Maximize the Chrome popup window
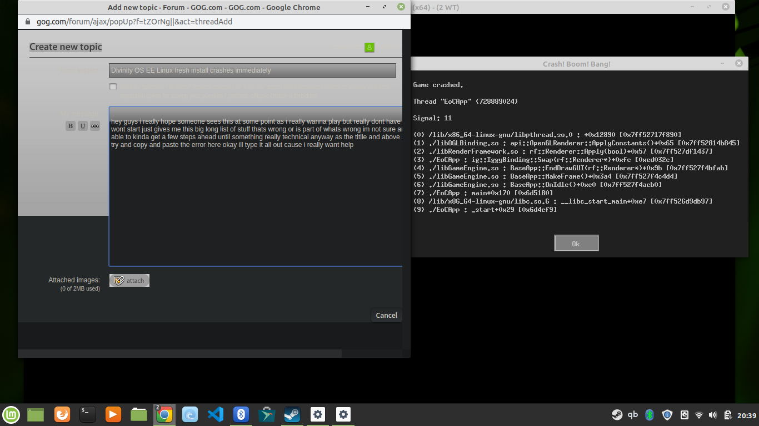This screenshot has width=759, height=426. tap(385, 7)
